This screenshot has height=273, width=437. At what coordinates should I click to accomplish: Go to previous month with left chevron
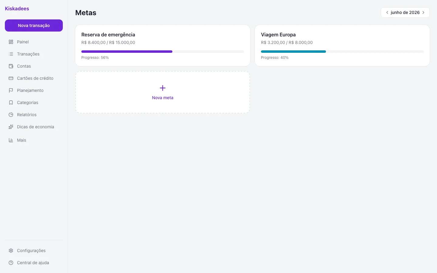point(387,12)
